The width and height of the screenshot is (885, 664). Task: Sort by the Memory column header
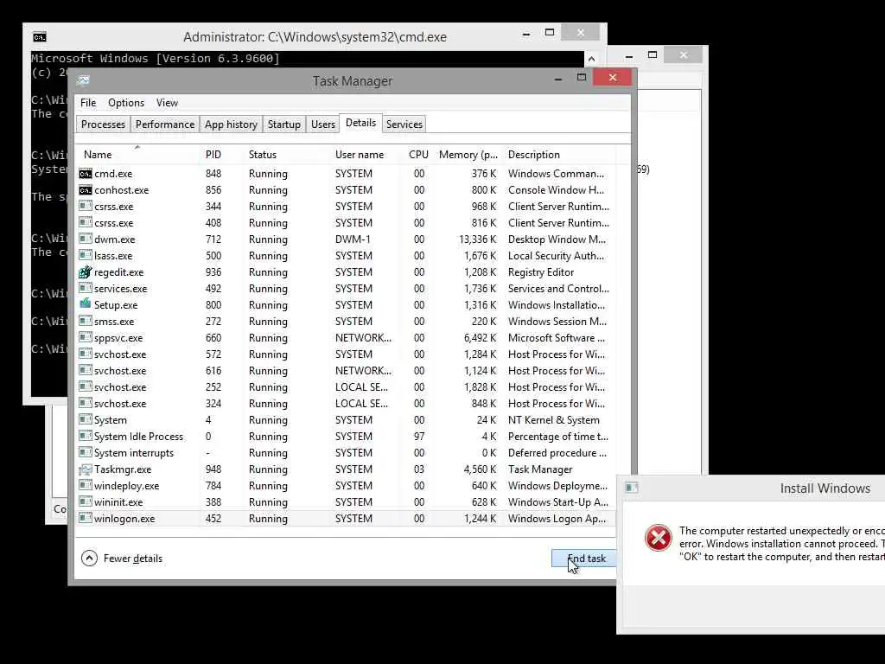pyautogui.click(x=468, y=154)
